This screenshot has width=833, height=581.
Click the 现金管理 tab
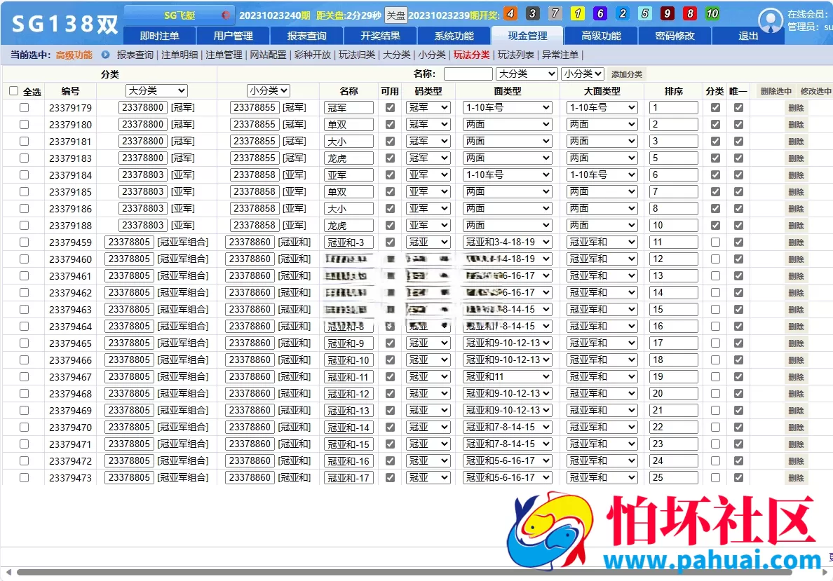pyautogui.click(x=527, y=36)
